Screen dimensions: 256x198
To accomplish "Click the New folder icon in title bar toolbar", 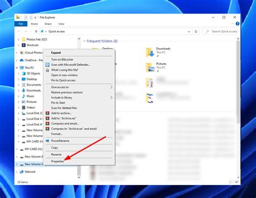I will pos(31,17).
